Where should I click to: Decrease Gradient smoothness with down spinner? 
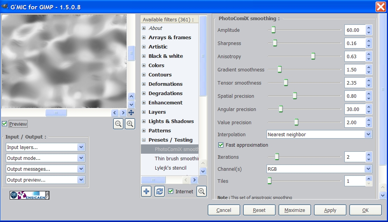[x=369, y=72]
